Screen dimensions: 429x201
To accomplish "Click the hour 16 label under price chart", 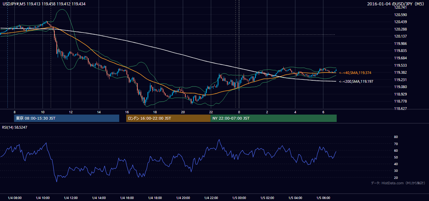I will tap(127, 112).
